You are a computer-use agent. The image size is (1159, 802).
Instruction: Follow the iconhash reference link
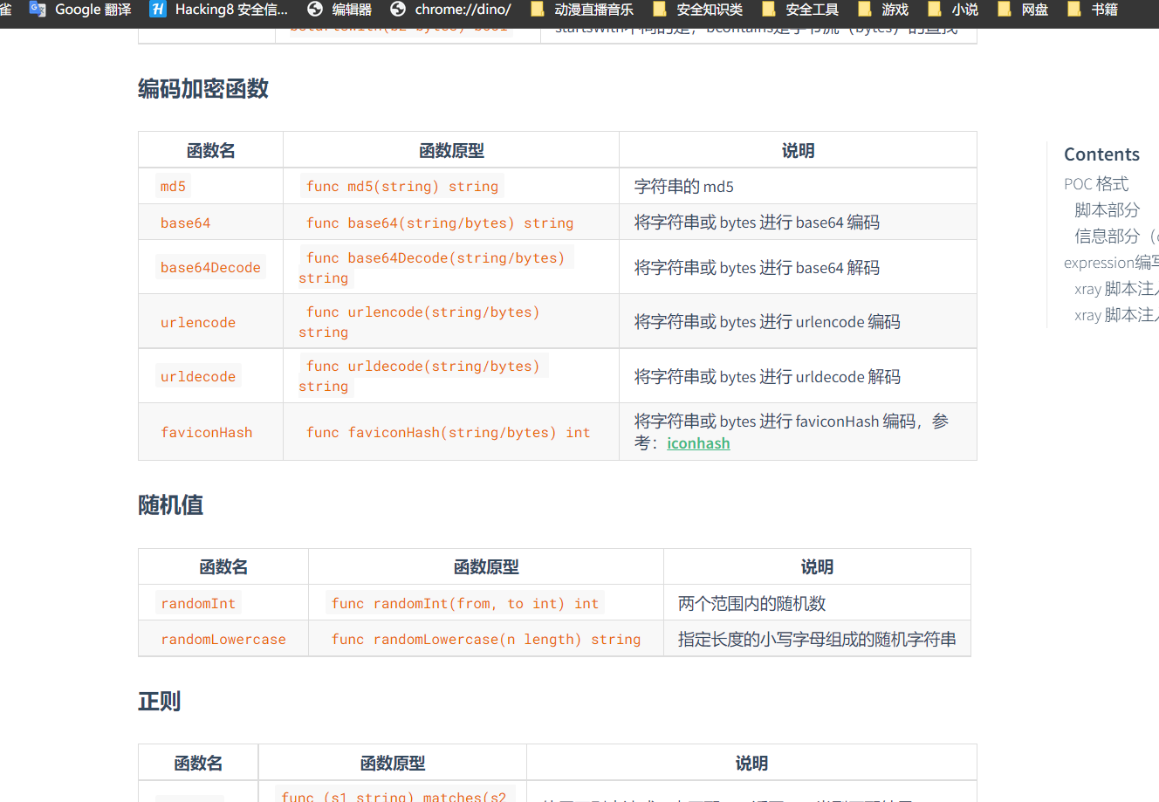(x=698, y=443)
